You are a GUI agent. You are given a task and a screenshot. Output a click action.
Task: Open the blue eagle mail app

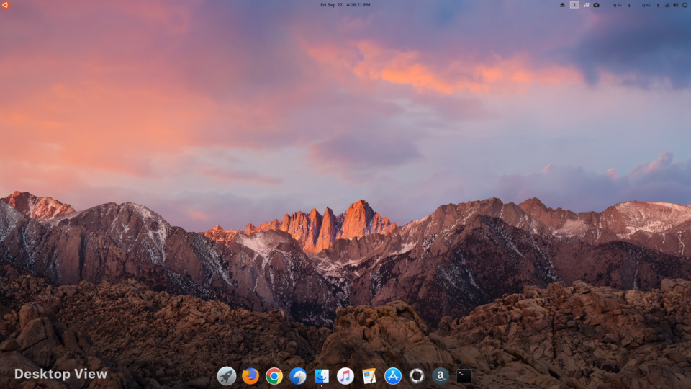click(298, 376)
